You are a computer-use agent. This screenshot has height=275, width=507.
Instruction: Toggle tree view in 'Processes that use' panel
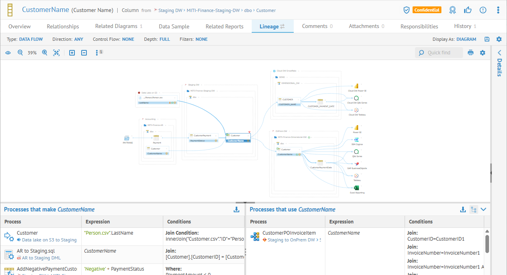coord(473,209)
